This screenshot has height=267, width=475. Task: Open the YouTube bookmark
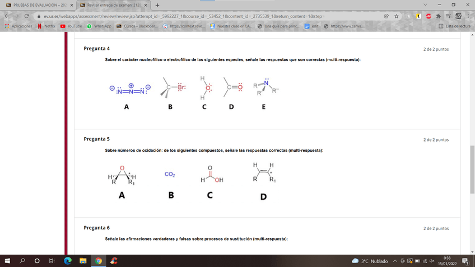point(71,26)
